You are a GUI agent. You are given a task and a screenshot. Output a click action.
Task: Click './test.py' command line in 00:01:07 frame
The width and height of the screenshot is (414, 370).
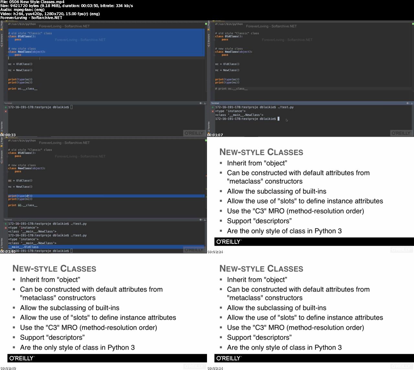click(255, 107)
